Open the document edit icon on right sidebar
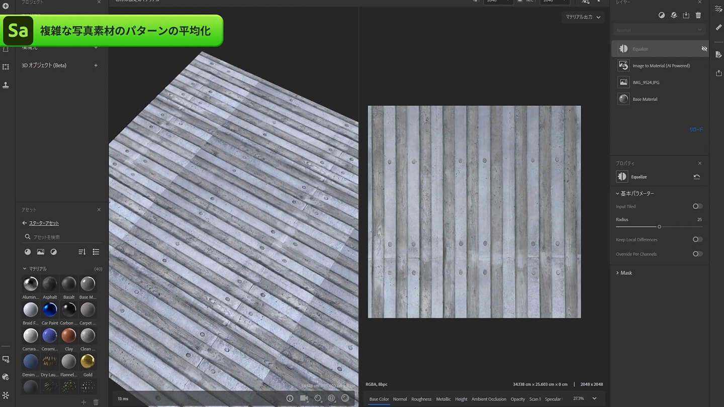Image resolution: width=724 pixels, height=407 pixels. point(719,54)
